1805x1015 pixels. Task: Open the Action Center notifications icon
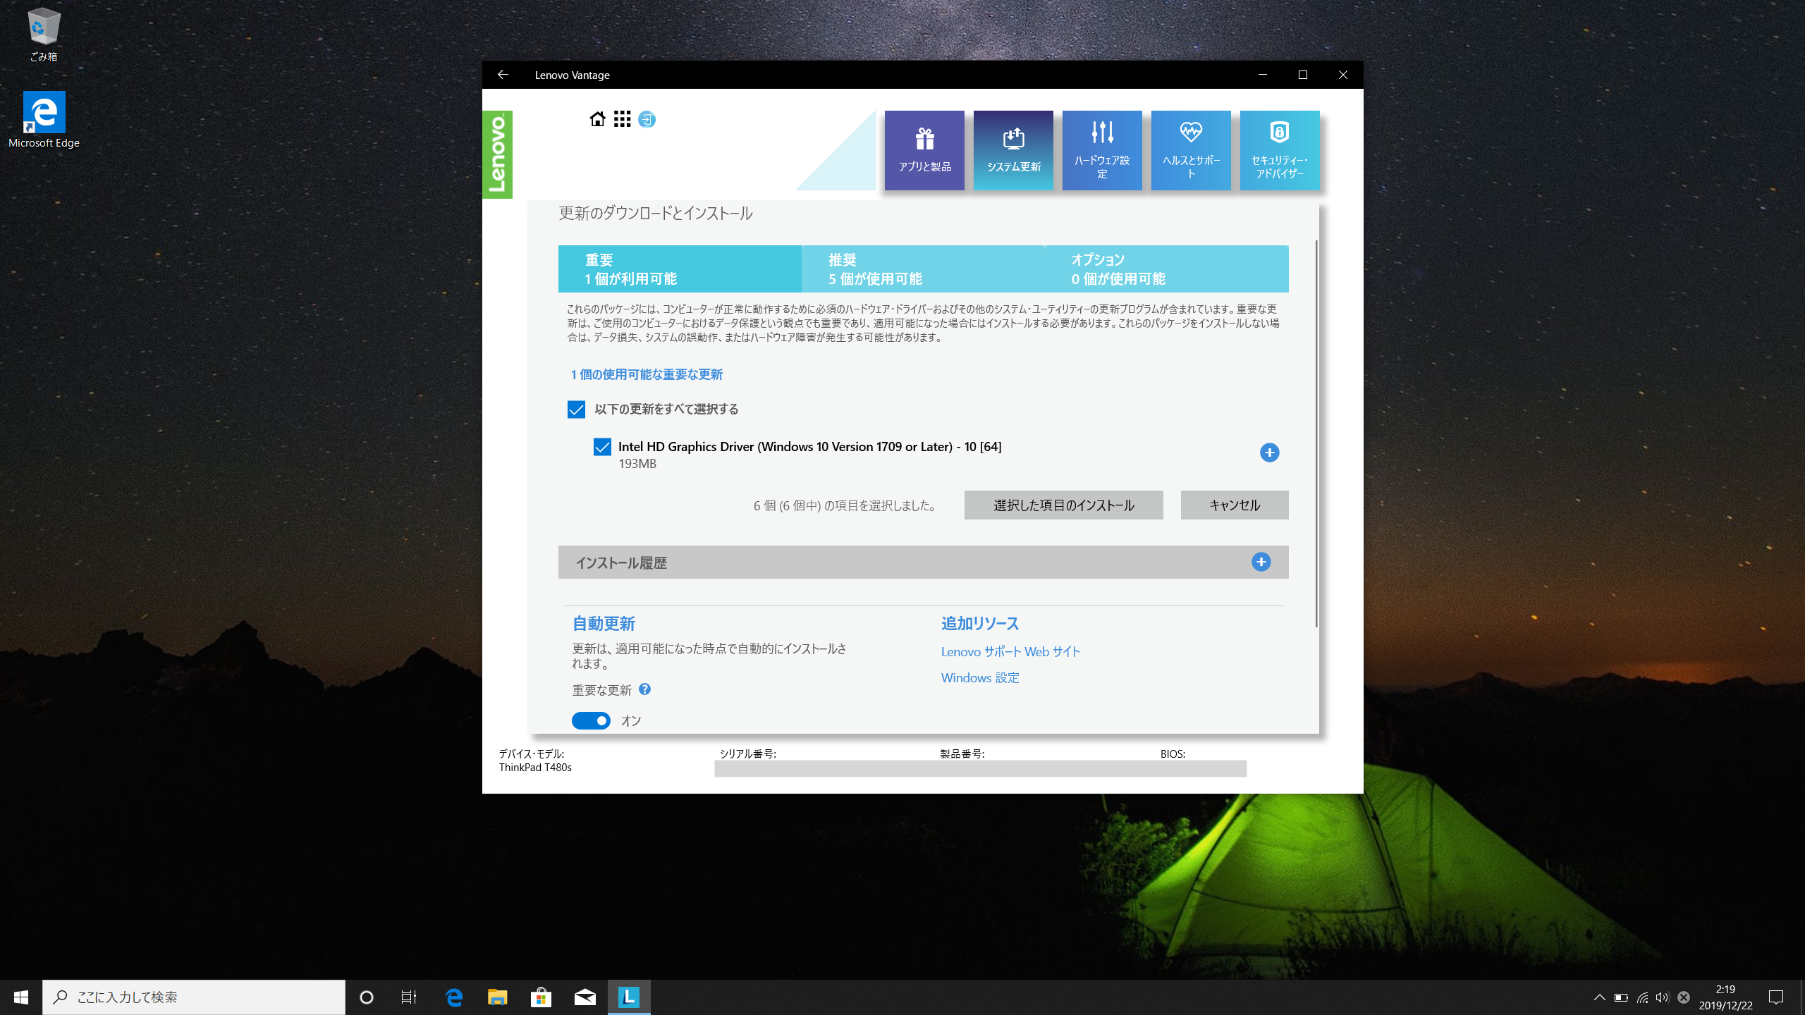point(1776,997)
